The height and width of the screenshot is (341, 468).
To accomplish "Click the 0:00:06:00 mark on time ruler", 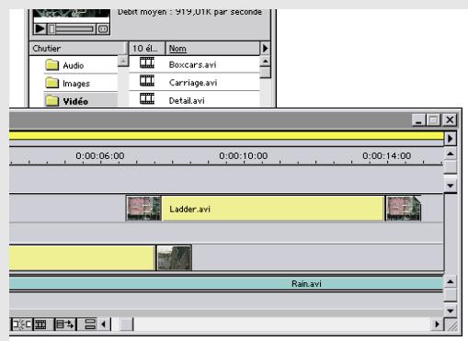I will (100, 156).
